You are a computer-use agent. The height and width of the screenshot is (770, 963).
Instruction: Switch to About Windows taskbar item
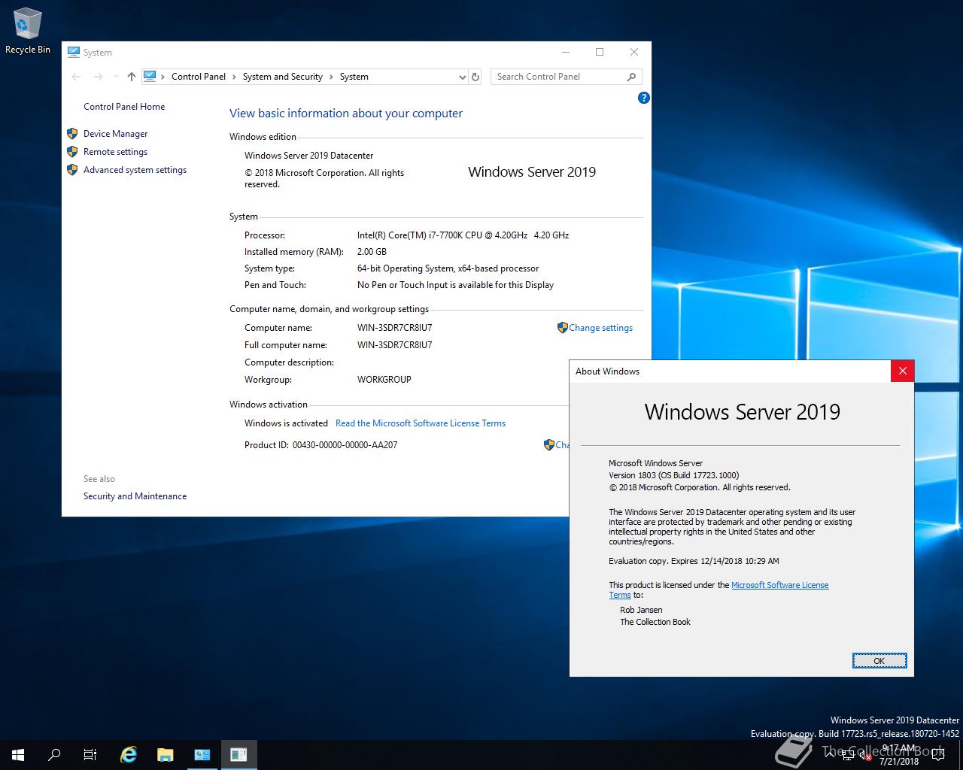click(x=238, y=754)
